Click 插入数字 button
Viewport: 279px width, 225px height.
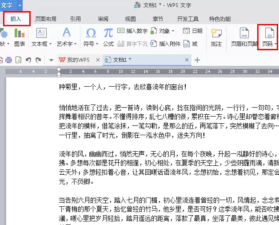click(x=132, y=31)
